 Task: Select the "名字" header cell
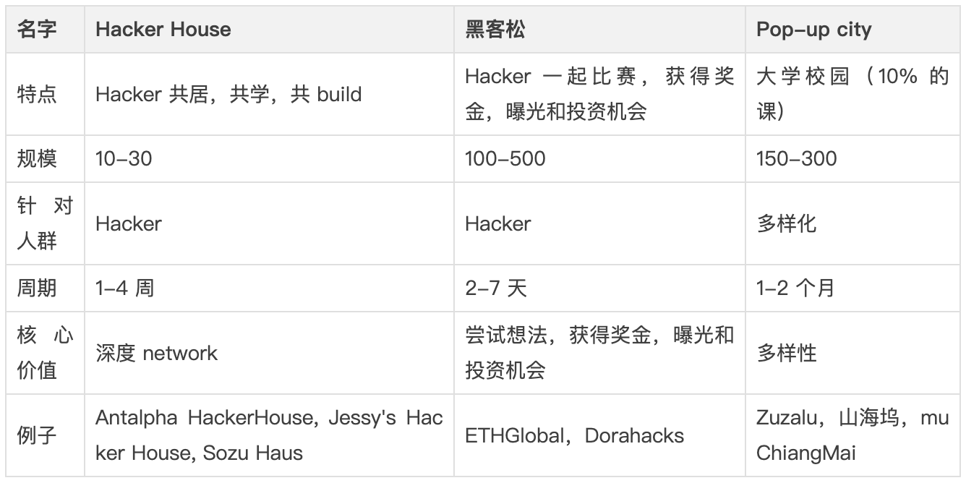37,30
